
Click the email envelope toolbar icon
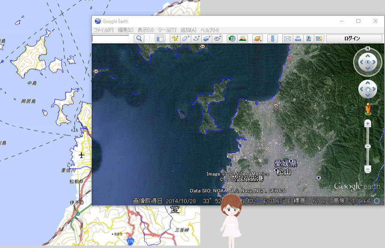click(287, 39)
